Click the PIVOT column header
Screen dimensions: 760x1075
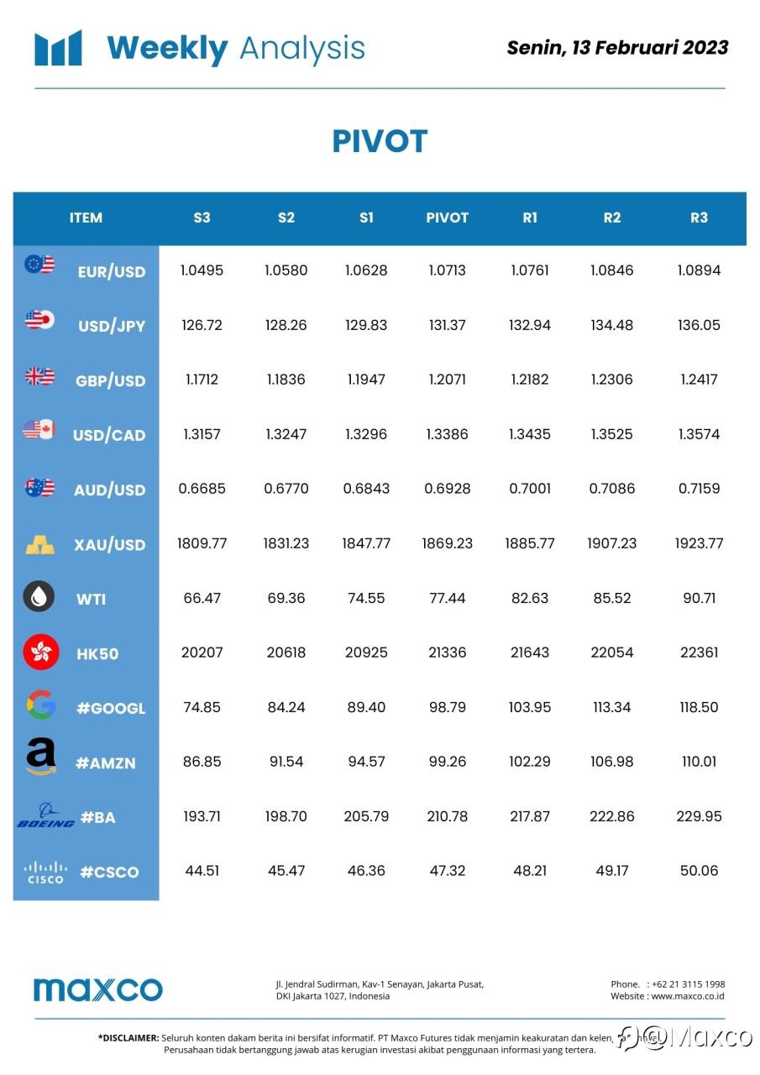(x=447, y=218)
